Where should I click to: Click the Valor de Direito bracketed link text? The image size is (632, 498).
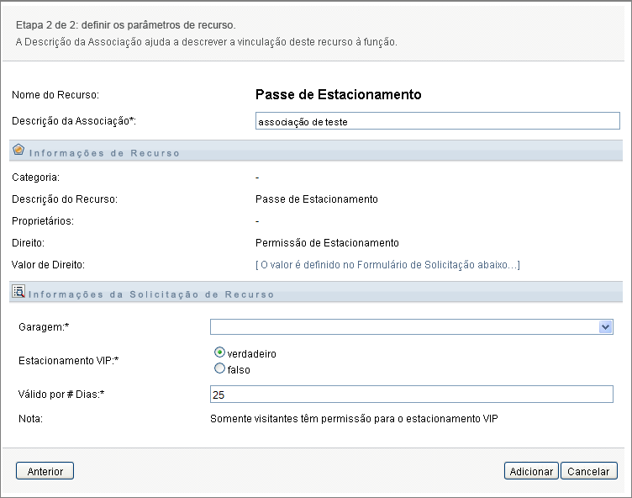coord(387,265)
